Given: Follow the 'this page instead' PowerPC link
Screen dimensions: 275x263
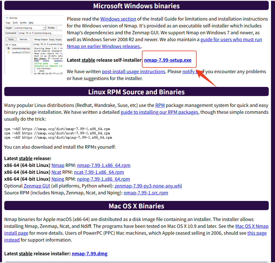Looking at the screenshot, I should [257, 233].
